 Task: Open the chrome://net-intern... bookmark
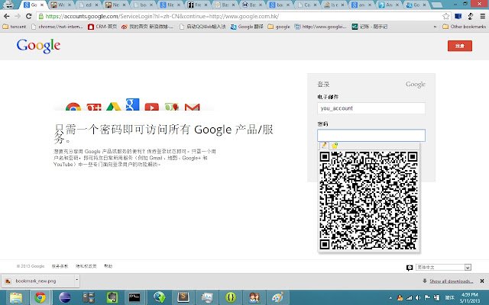57,27
